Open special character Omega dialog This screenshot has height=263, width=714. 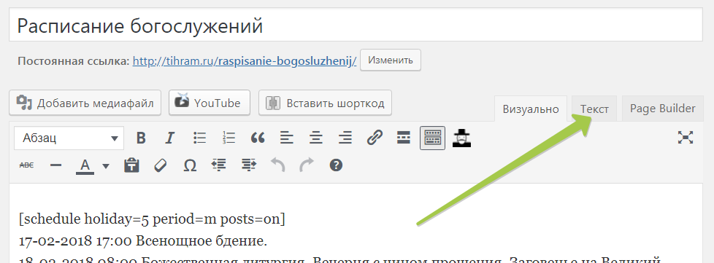190,165
